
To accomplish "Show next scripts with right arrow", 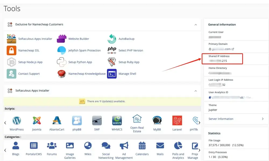I will (x=199, y=123).
